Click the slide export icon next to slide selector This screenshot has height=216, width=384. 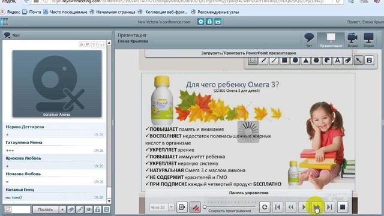pos(182,207)
